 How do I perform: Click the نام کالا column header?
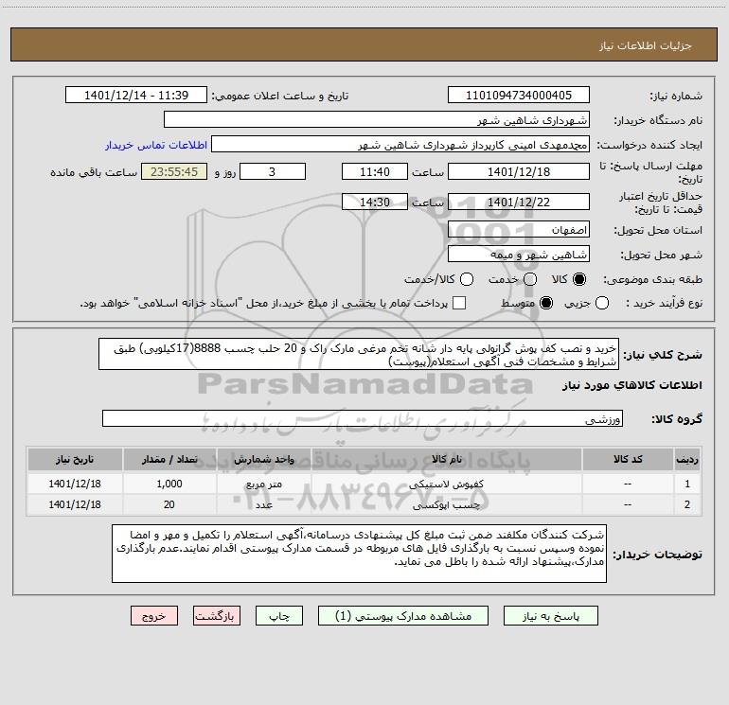(446, 459)
